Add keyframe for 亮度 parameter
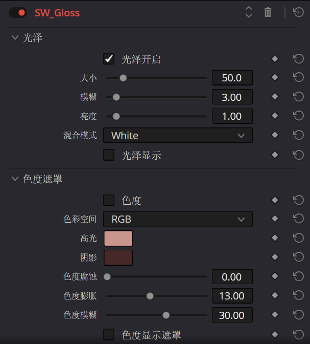310x344 pixels. click(275, 116)
